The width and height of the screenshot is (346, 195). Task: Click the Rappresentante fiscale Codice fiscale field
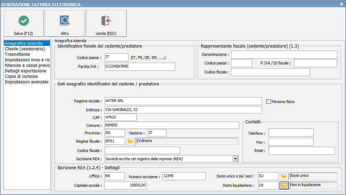coord(270,72)
